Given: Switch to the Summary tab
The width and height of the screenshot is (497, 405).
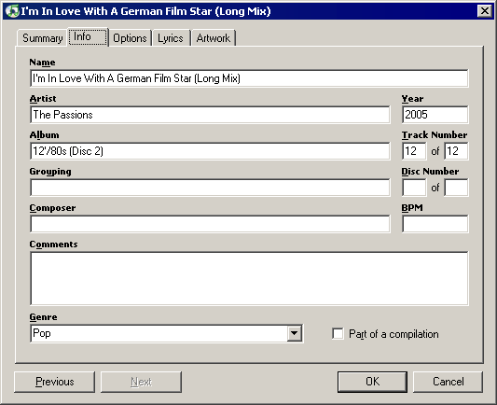Looking at the screenshot, I should (x=42, y=38).
